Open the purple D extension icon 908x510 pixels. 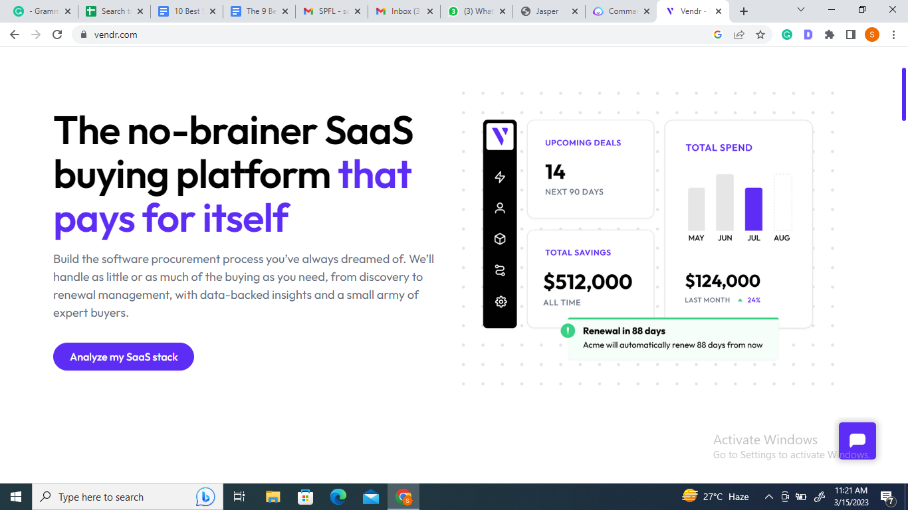click(x=808, y=35)
